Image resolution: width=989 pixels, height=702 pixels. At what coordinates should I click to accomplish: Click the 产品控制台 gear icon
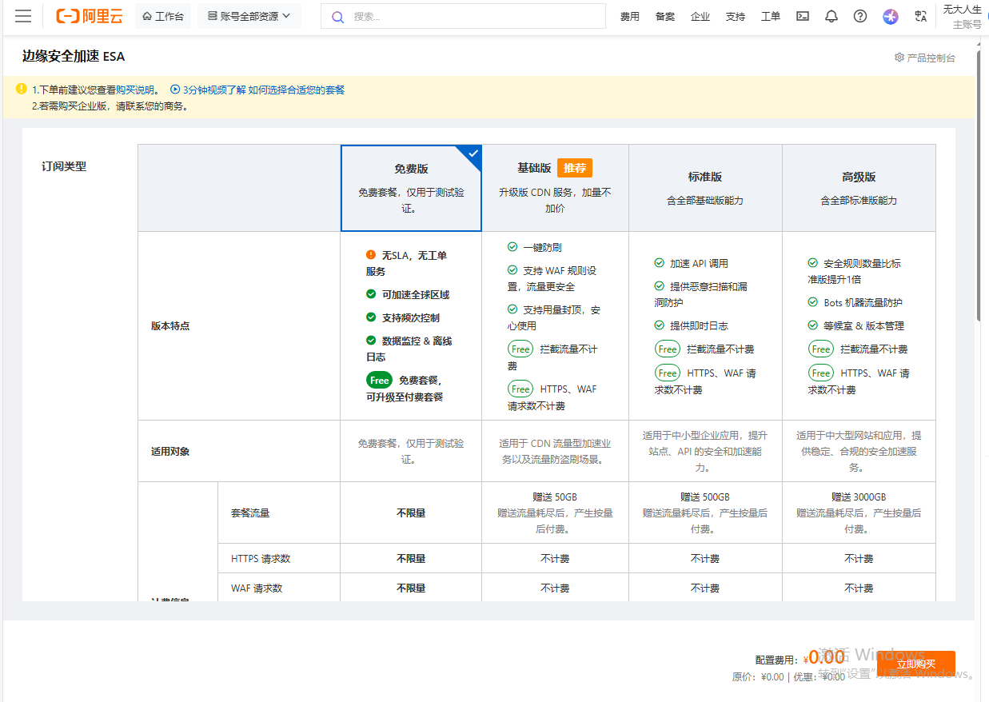(x=899, y=58)
